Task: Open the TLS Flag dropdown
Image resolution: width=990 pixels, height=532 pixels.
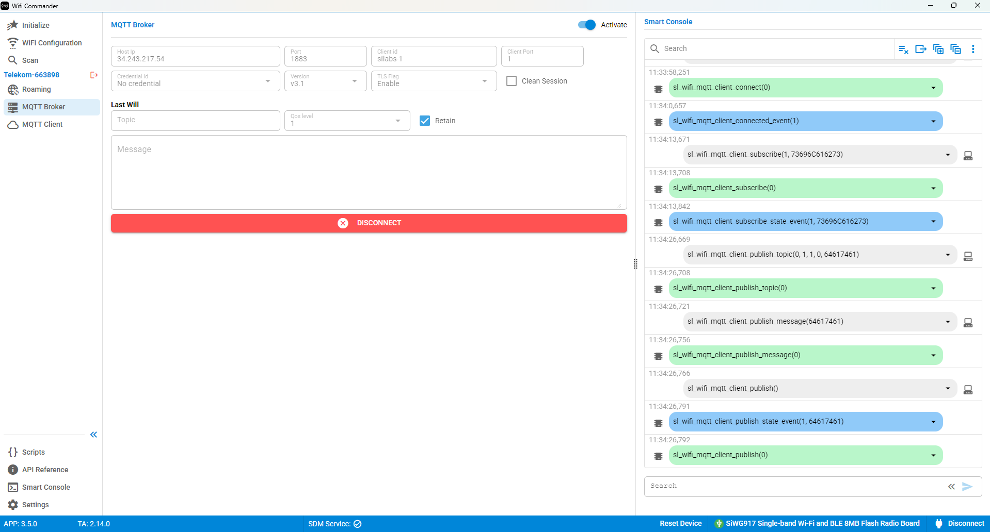Action: 434,81
